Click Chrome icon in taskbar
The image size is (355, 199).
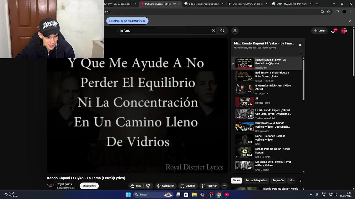(x=219, y=195)
